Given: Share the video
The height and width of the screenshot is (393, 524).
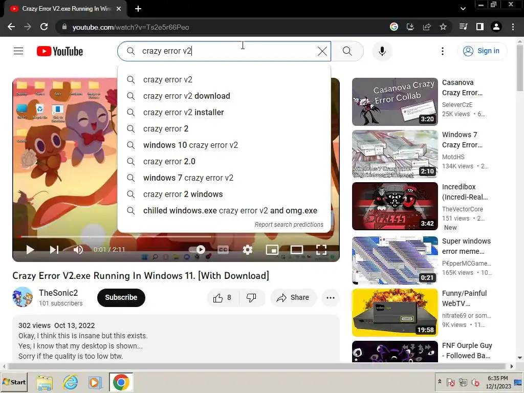Looking at the screenshot, I should tap(293, 298).
